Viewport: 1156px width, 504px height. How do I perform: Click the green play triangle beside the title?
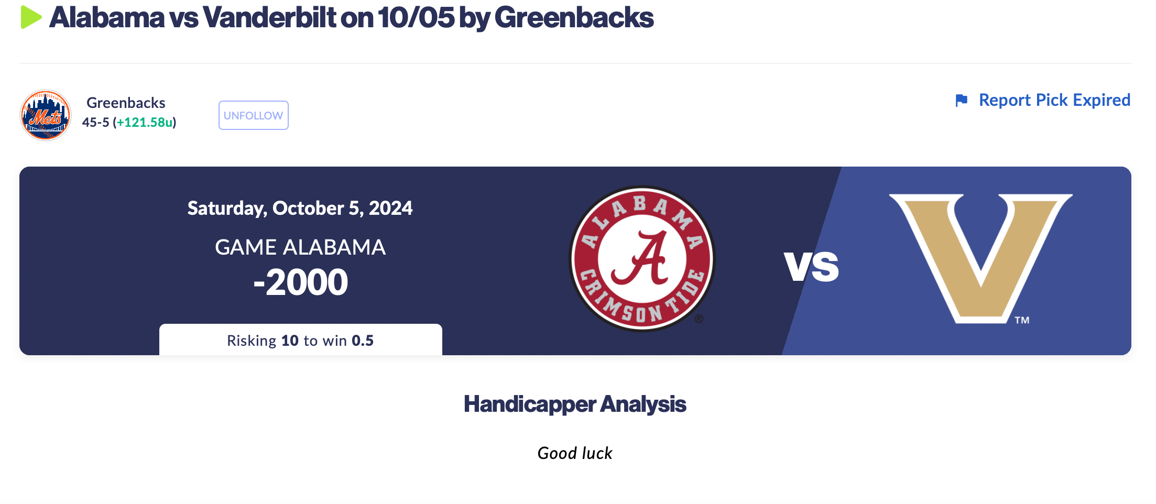click(x=30, y=17)
